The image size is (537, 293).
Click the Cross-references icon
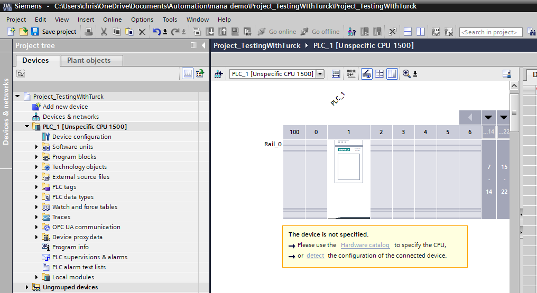393,32
